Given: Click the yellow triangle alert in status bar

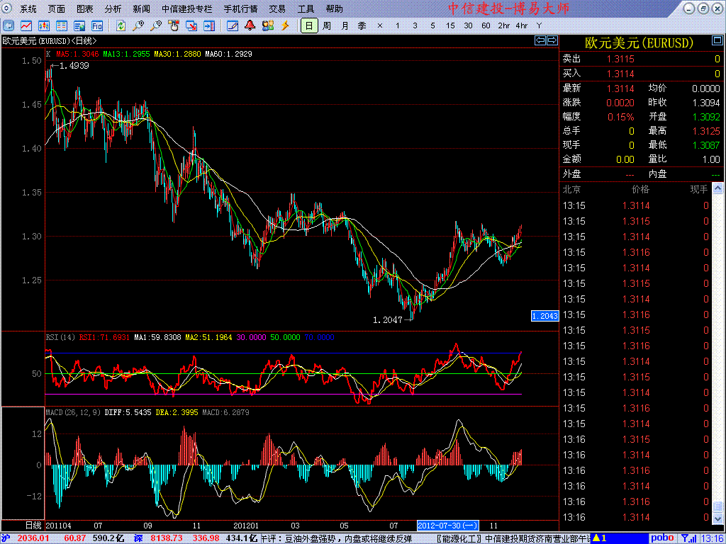Looking at the screenshot, I should (597, 538).
